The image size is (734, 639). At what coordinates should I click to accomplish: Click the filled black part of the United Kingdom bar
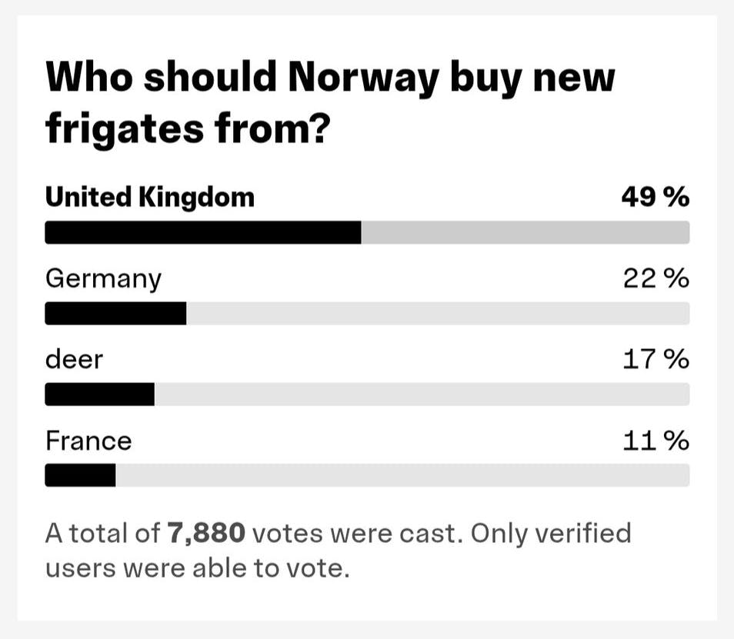click(203, 232)
